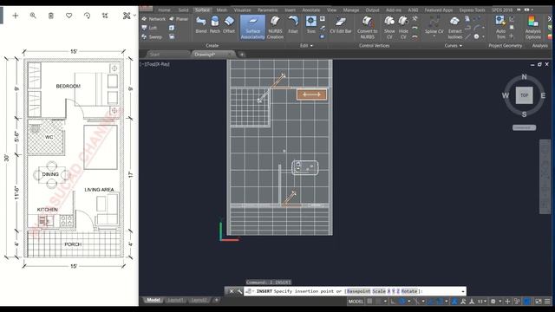
Task: Select the surface Fillet tool
Action: coord(293,25)
